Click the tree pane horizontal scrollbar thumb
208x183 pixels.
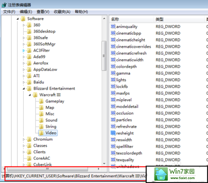47,169
